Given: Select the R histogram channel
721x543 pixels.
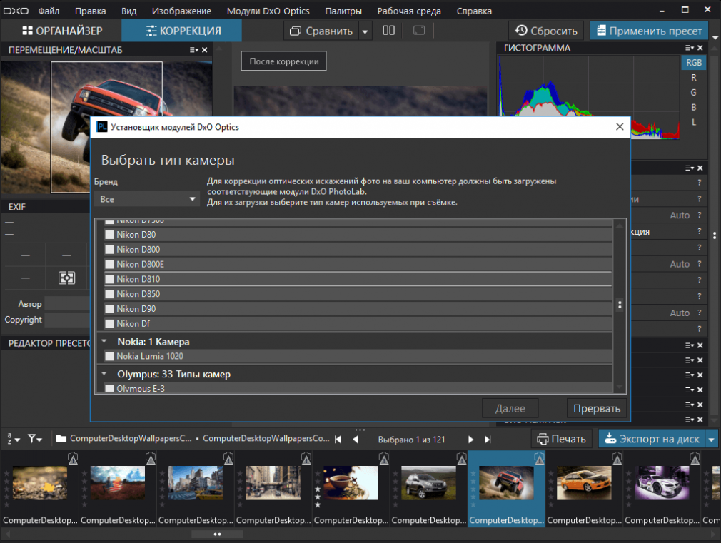Looking at the screenshot, I should click(694, 78).
